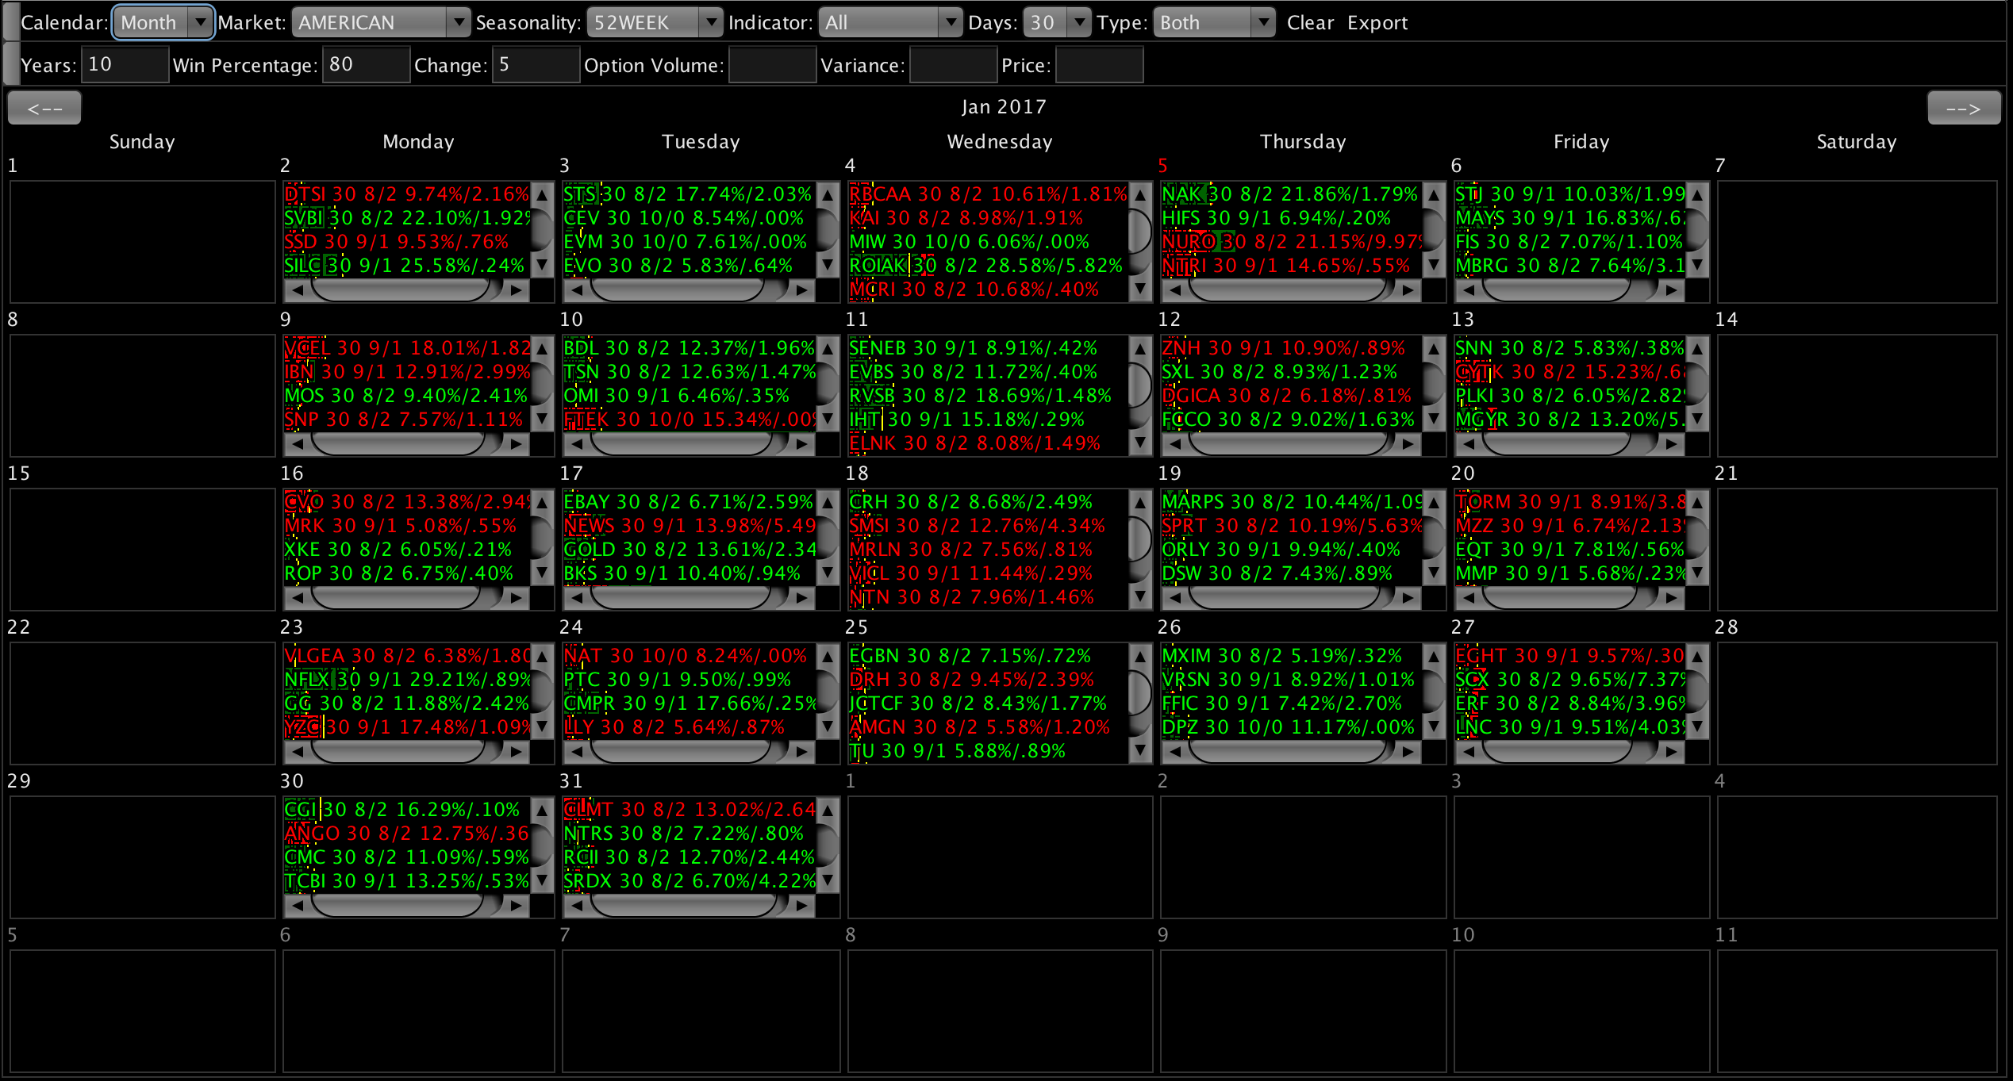
Task: Click the Export button
Action: click(1377, 23)
